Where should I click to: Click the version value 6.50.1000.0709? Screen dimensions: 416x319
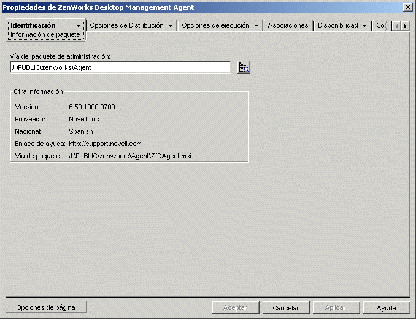(92, 107)
